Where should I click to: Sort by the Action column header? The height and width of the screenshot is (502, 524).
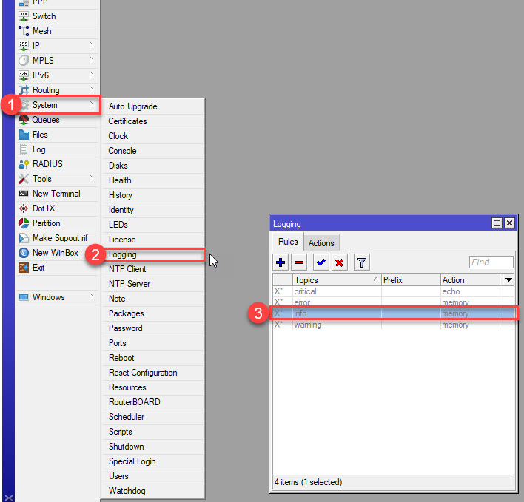[471, 279]
